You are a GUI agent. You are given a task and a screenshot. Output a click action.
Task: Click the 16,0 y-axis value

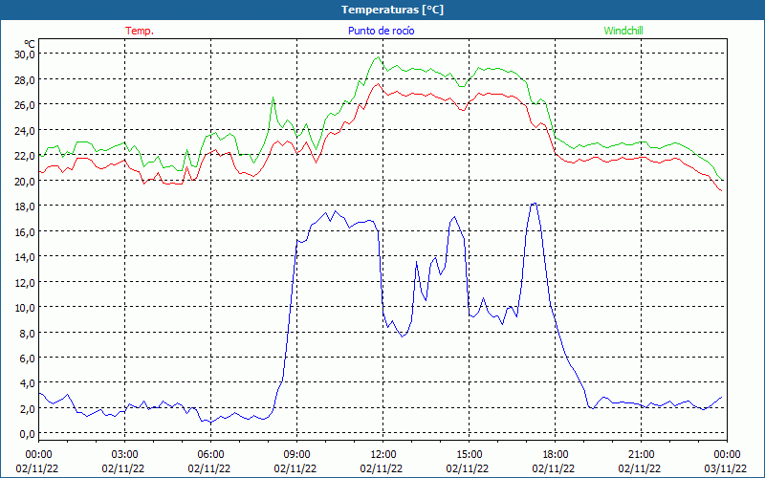(x=25, y=231)
